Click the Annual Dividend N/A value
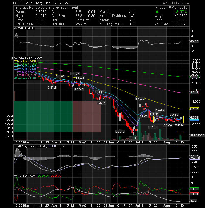Image resolution: width=205 pixels, height=208 pixels. coord(131,16)
